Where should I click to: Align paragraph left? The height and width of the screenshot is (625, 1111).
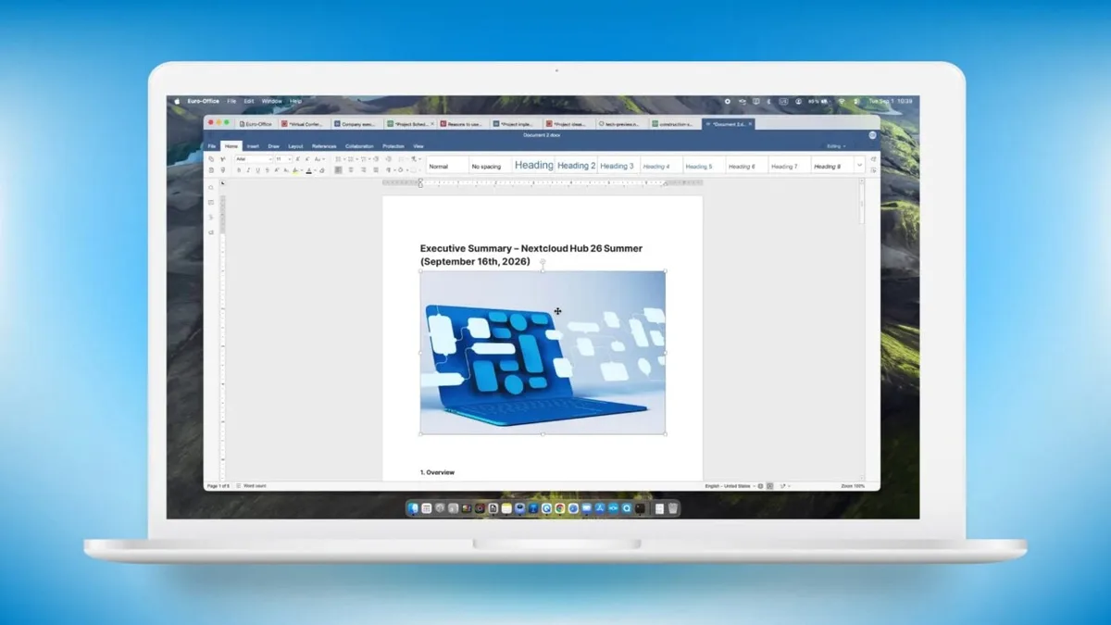click(339, 170)
